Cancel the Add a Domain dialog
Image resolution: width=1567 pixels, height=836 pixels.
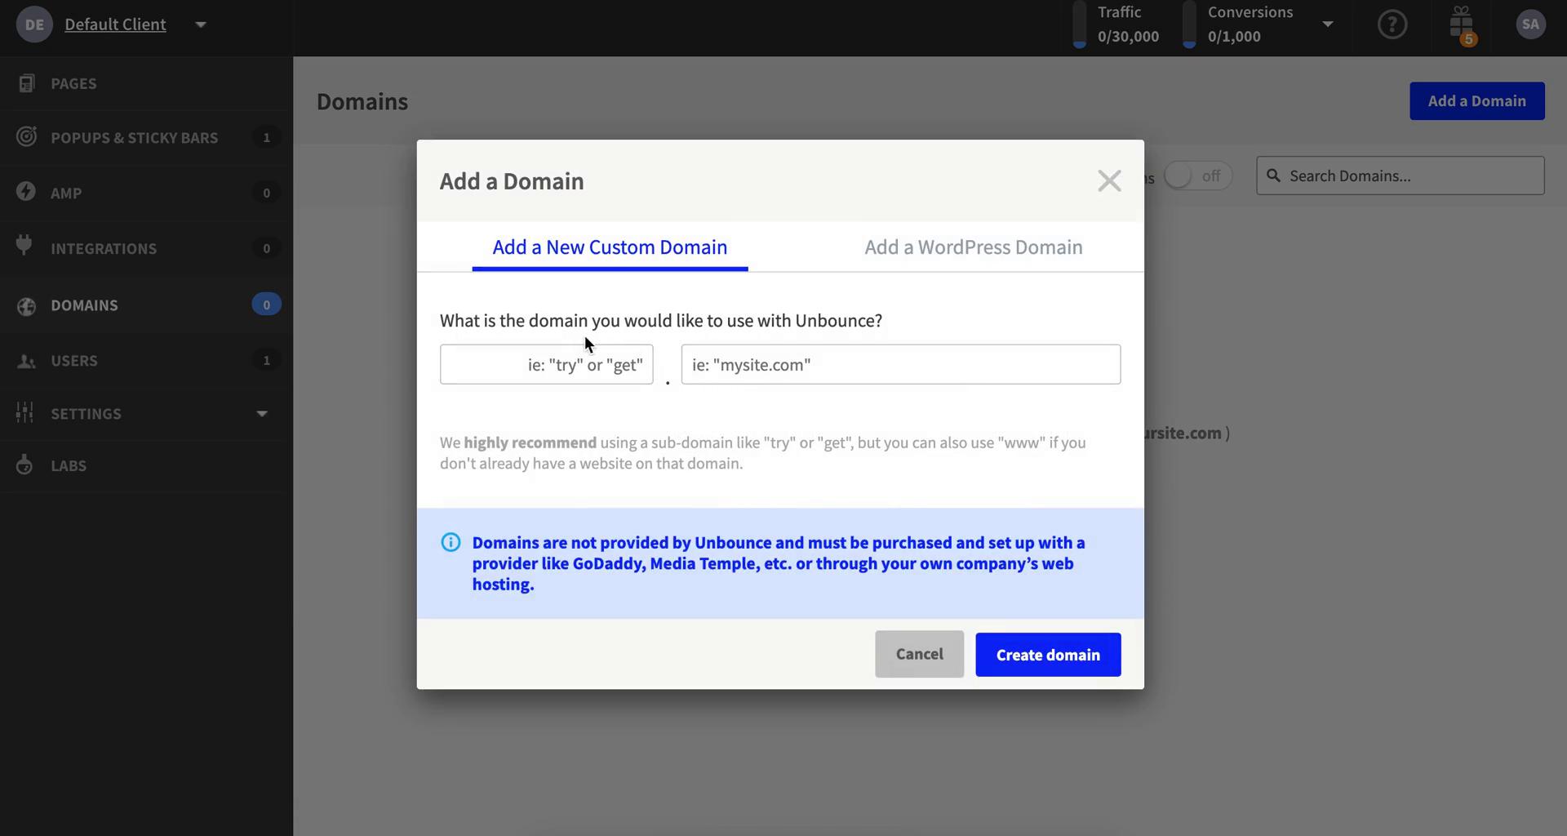click(919, 653)
